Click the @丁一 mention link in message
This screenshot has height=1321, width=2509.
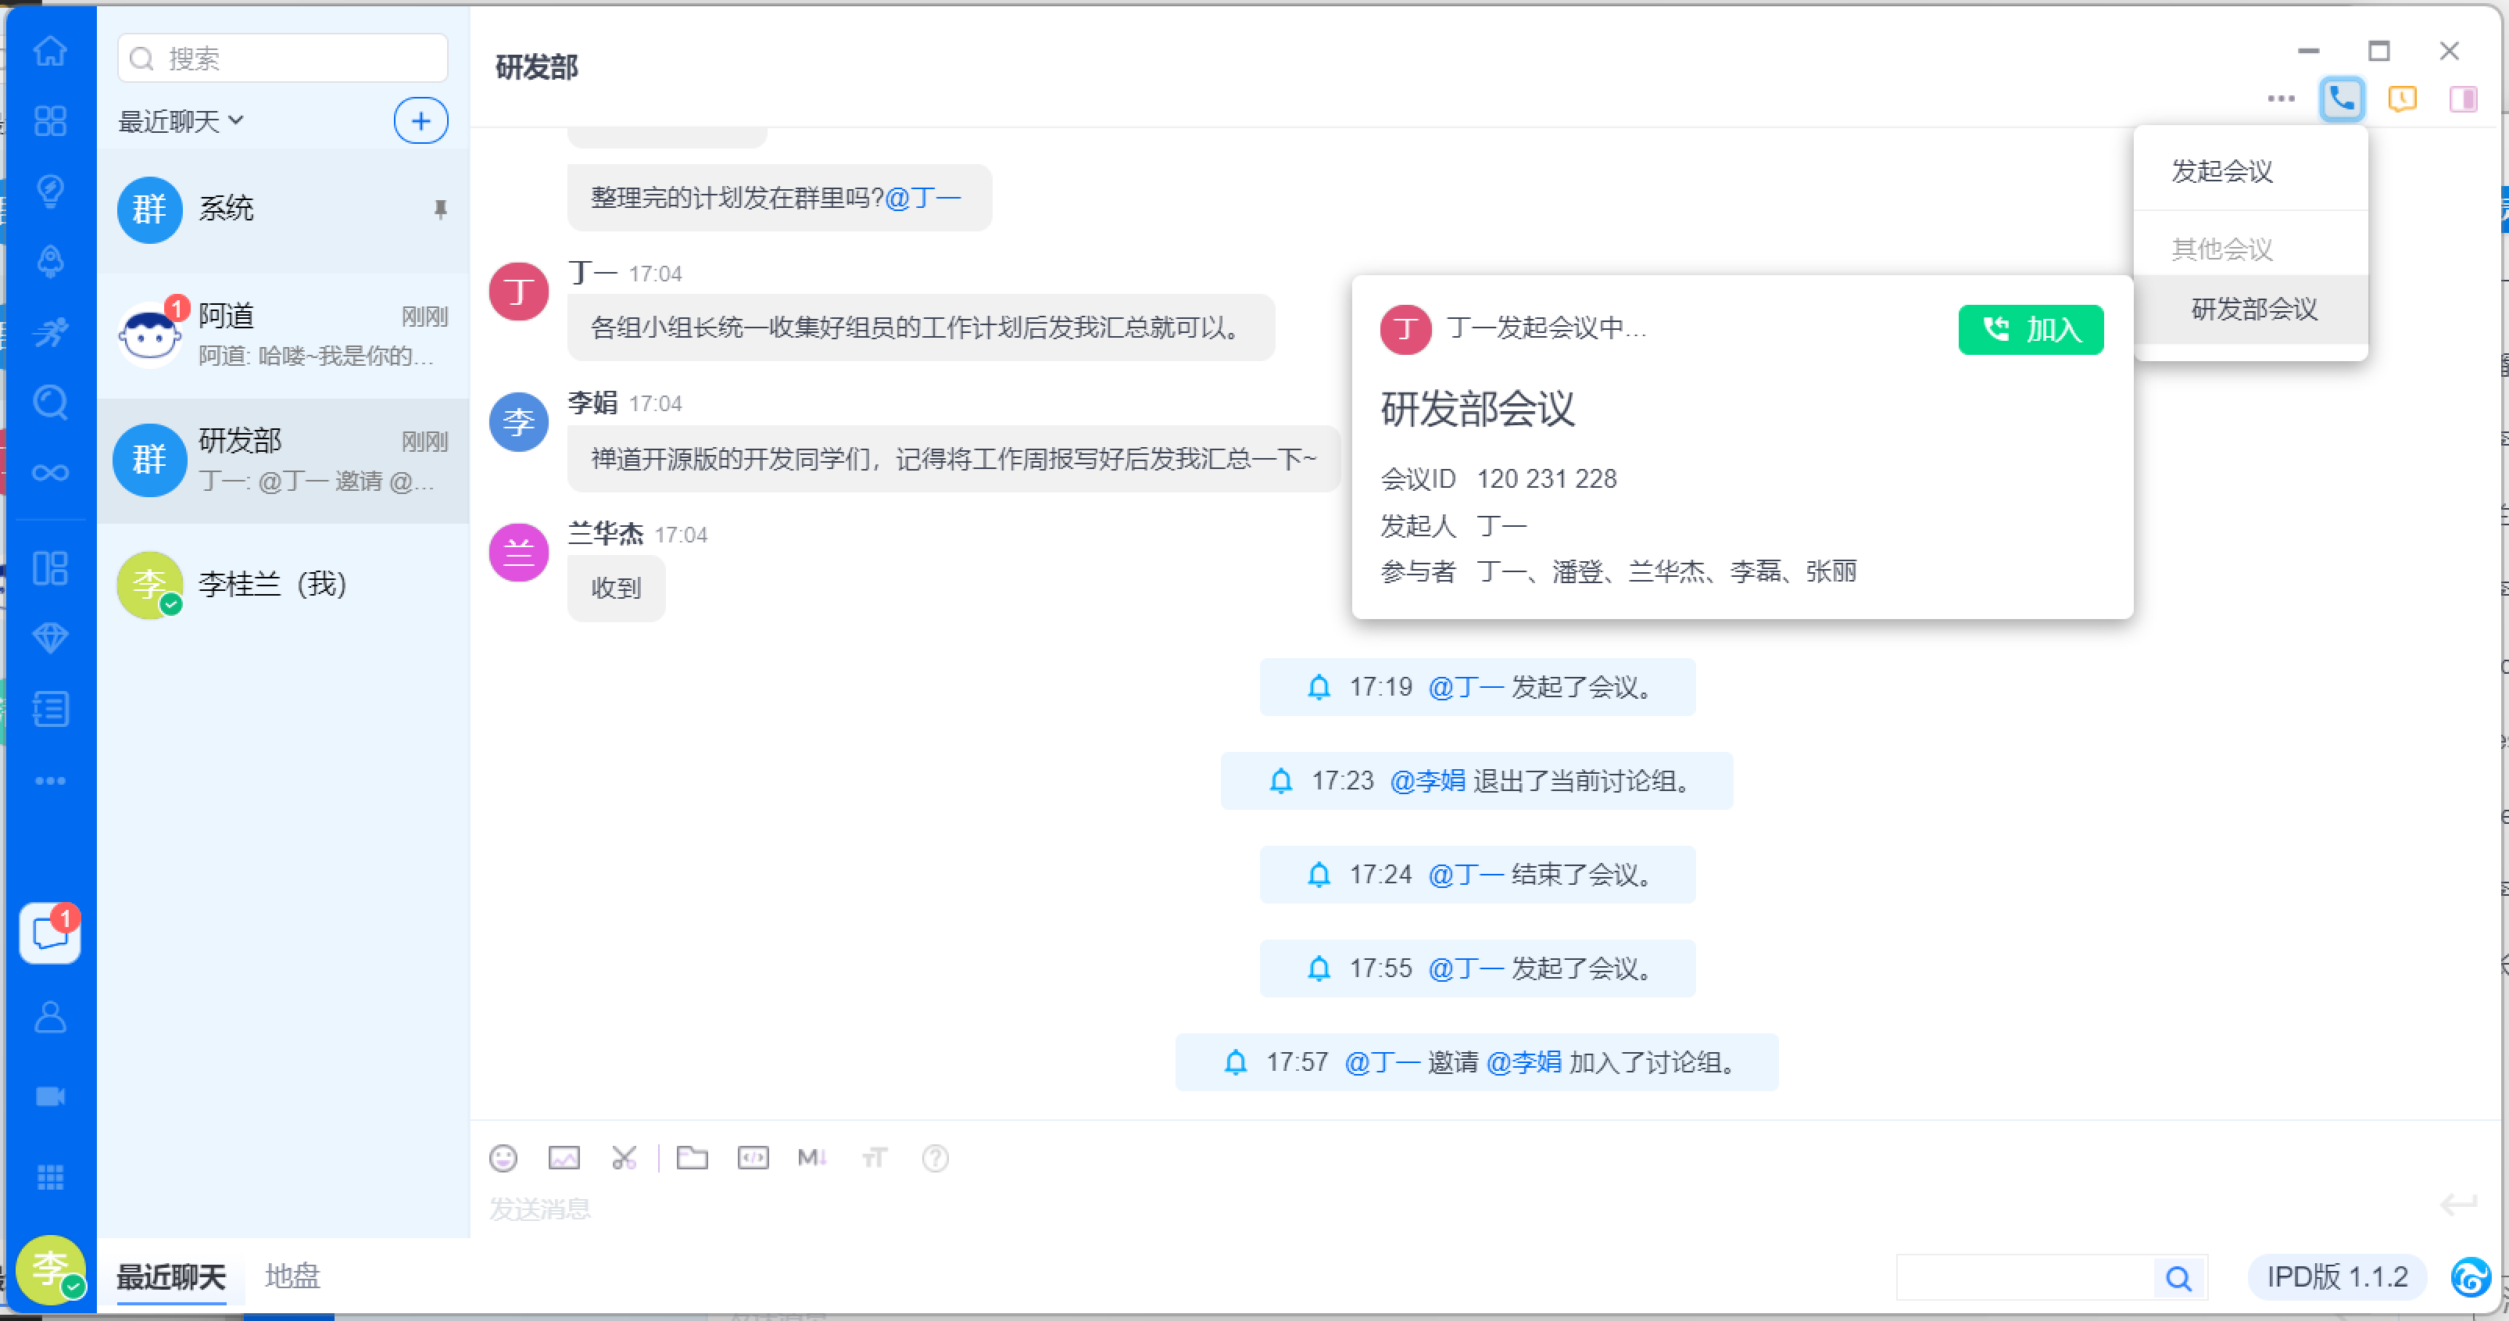pyautogui.click(x=922, y=198)
